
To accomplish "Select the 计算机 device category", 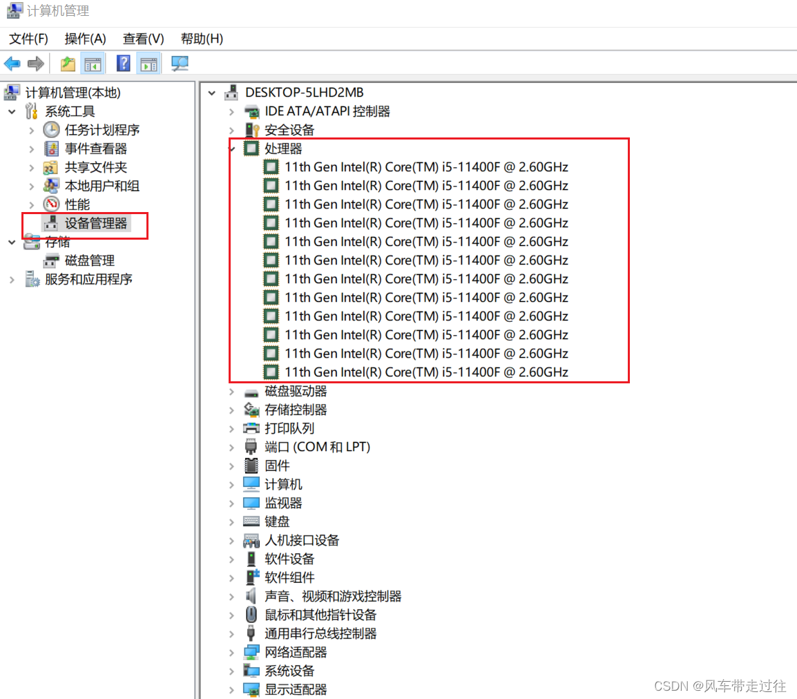I will (x=284, y=484).
